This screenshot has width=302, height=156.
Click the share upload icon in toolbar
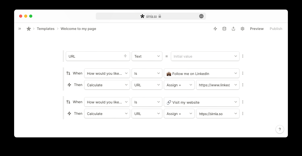(x=233, y=29)
